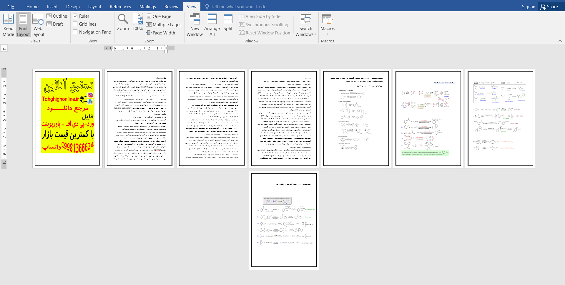
Task: Split the document window
Action: pyautogui.click(x=228, y=22)
